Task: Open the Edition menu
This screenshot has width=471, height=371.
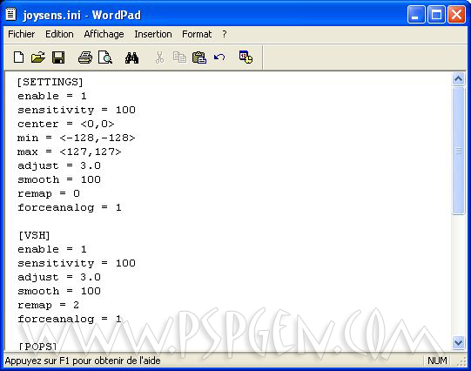Action: click(x=59, y=34)
